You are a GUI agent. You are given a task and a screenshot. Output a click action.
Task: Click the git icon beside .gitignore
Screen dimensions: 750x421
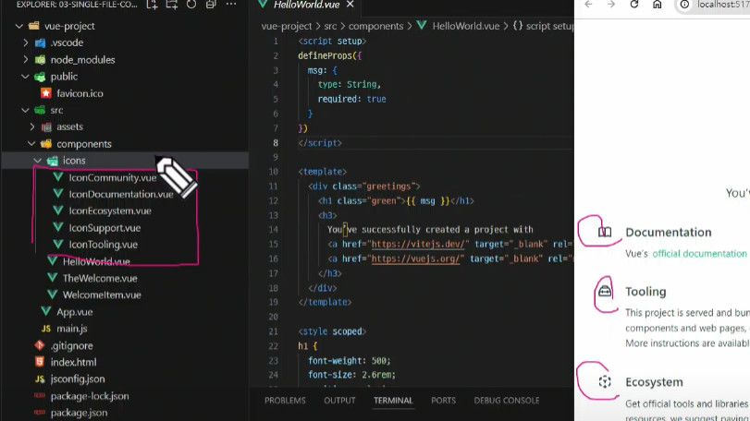pos(40,345)
